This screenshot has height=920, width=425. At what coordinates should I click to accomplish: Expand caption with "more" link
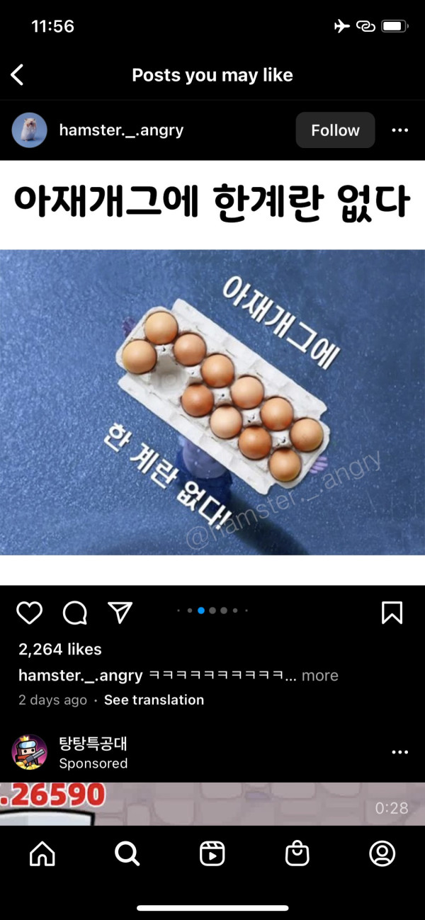[x=320, y=676]
